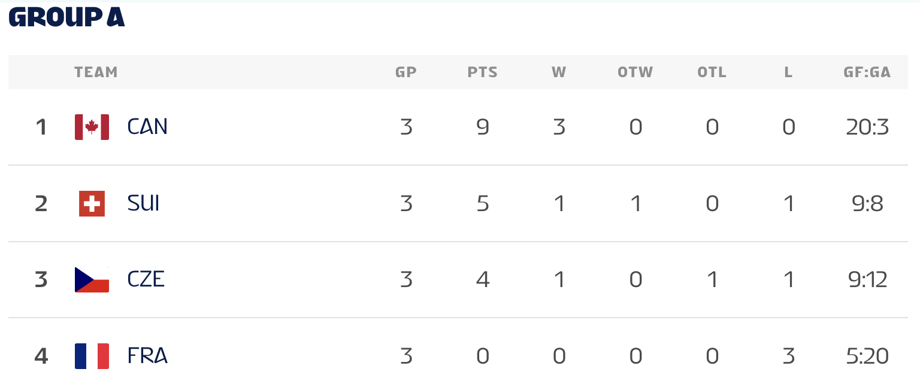Viewport: 920px width, 384px height.
Task: Select the CZE team name
Action: (146, 279)
